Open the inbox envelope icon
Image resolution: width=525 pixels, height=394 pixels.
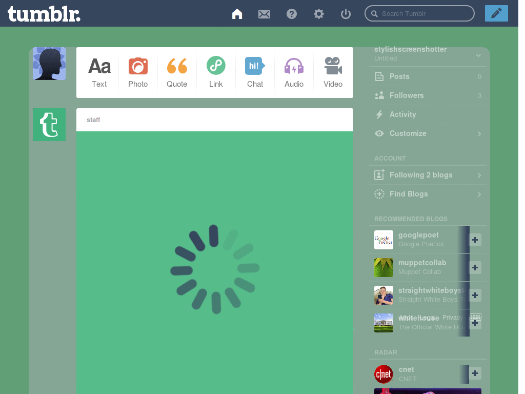(264, 14)
